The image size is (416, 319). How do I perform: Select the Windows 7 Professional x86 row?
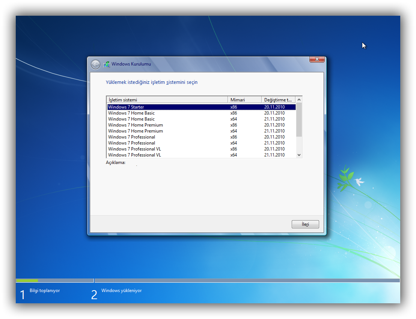[201, 137]
